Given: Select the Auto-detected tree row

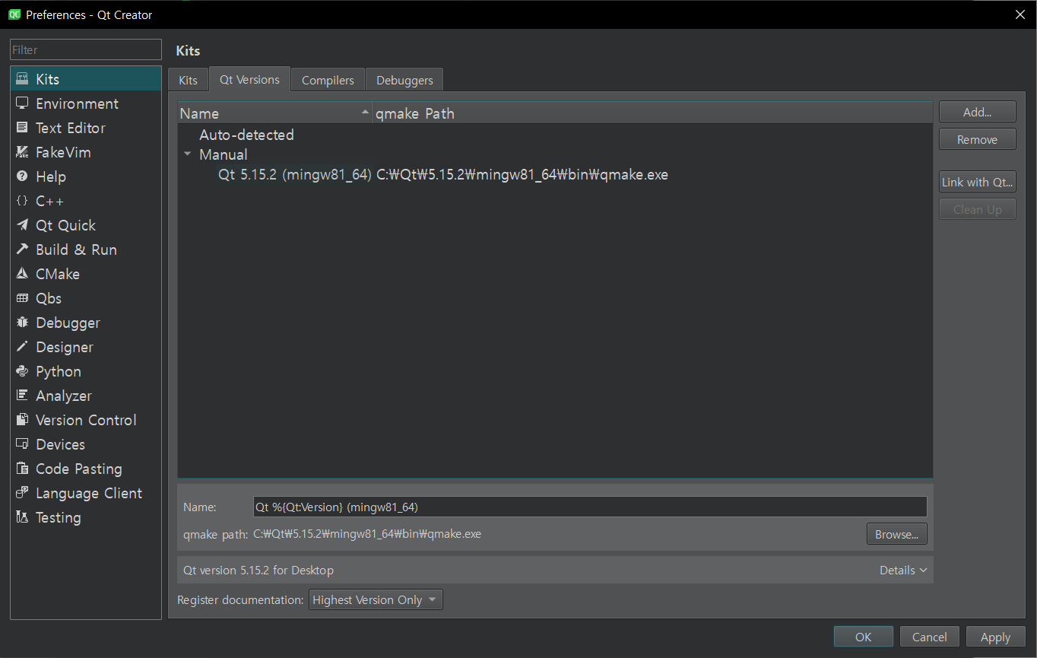Looking at the screenshot, I should 246,135.
